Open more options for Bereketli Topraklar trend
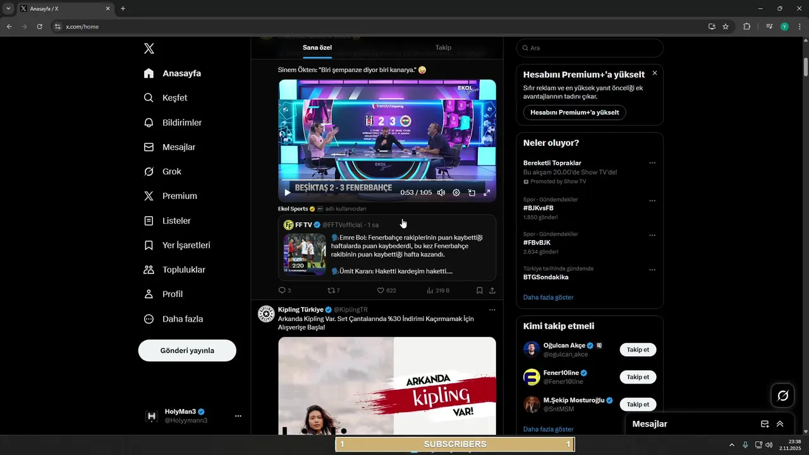The image size is (809, 455). click(x=652, y=163)
